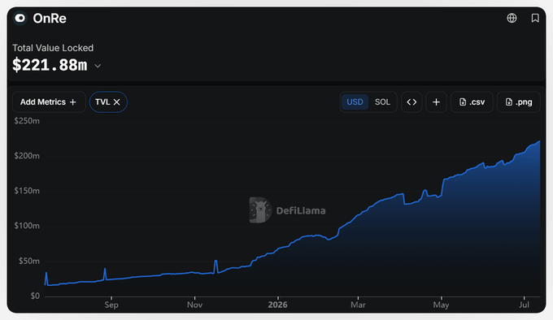Click the $150m y-axis label
Viewport: 553px width, 320px height.
pos(27,191)
